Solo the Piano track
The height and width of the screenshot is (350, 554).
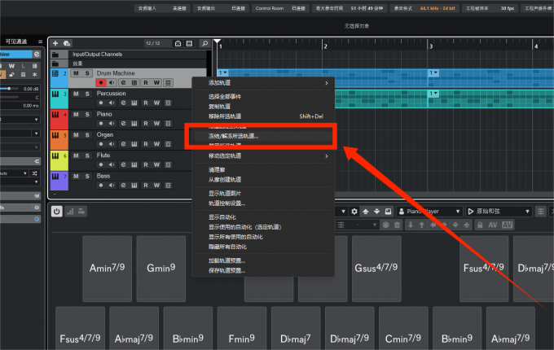click(x=87, y=114)
